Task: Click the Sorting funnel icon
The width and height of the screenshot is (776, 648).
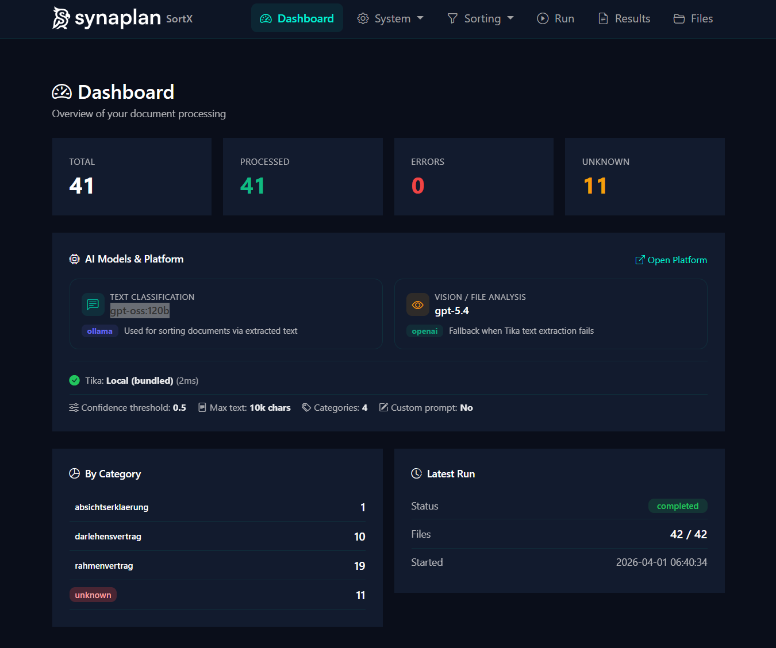Action: [452, 18]
